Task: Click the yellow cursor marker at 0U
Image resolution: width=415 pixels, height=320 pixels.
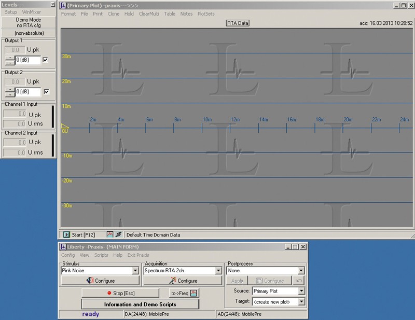Action: [65, 126]
